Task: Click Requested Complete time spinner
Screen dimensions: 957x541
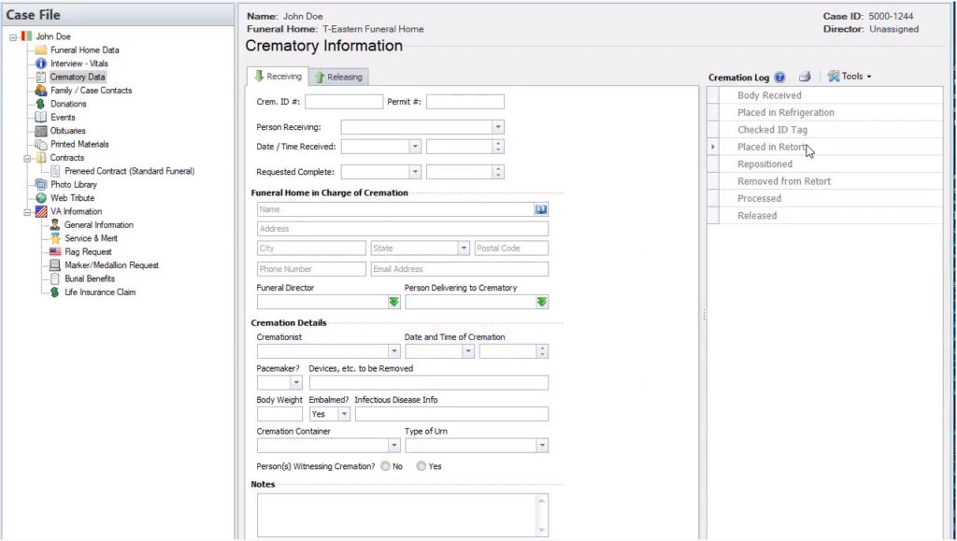Action: coord(498,172)
